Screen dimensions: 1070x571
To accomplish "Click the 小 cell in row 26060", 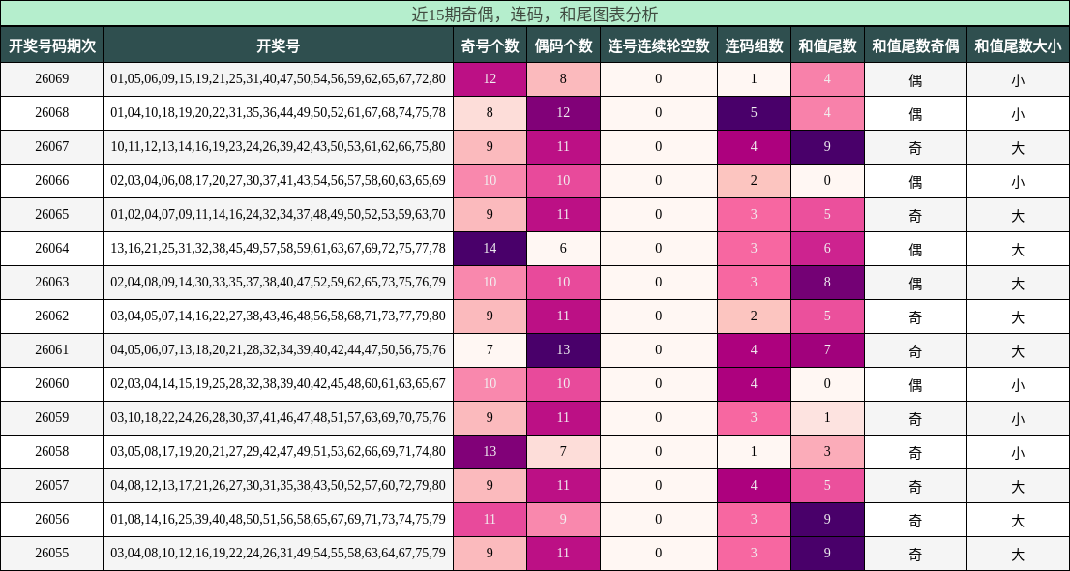I will pyautogui.click(x=1017, y=383).
